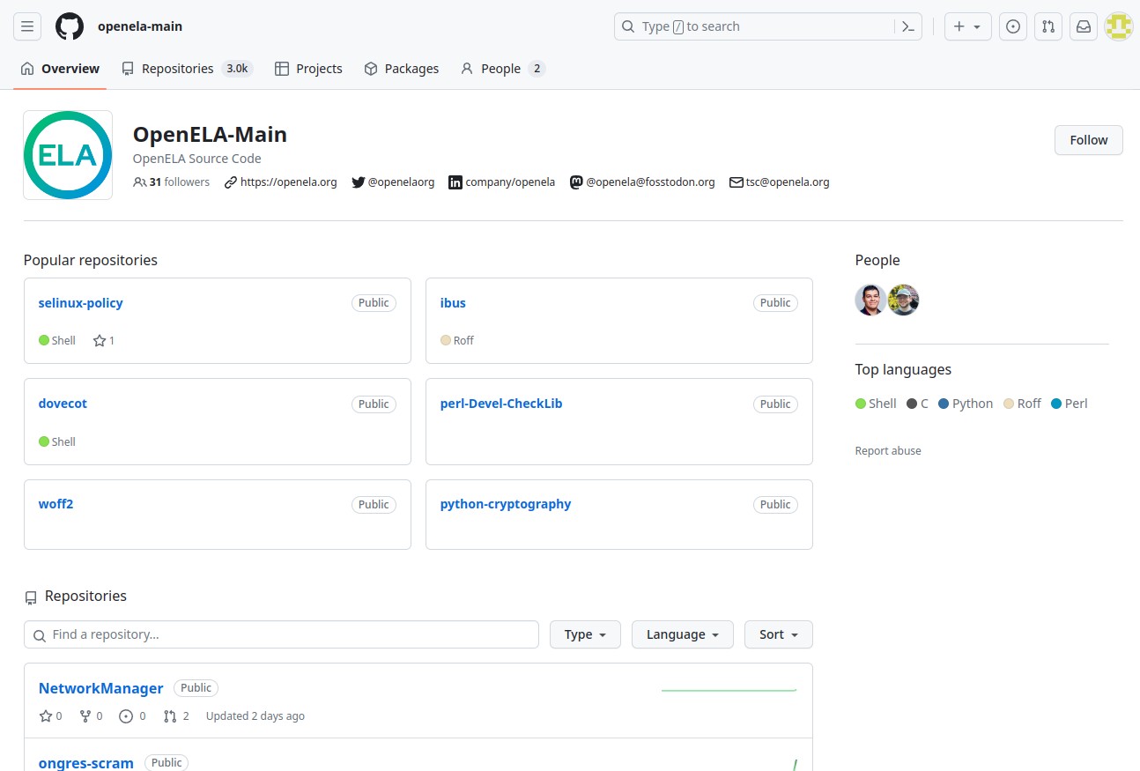
Task: Click the Follow button
Action: coord(1089,140)
